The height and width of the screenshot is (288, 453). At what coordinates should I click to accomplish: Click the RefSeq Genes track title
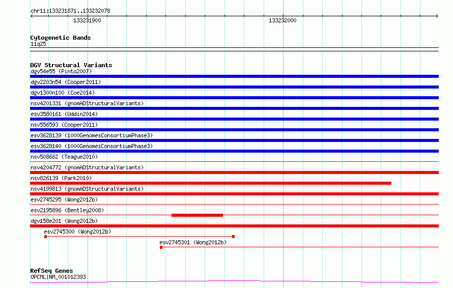coord(51,271)
